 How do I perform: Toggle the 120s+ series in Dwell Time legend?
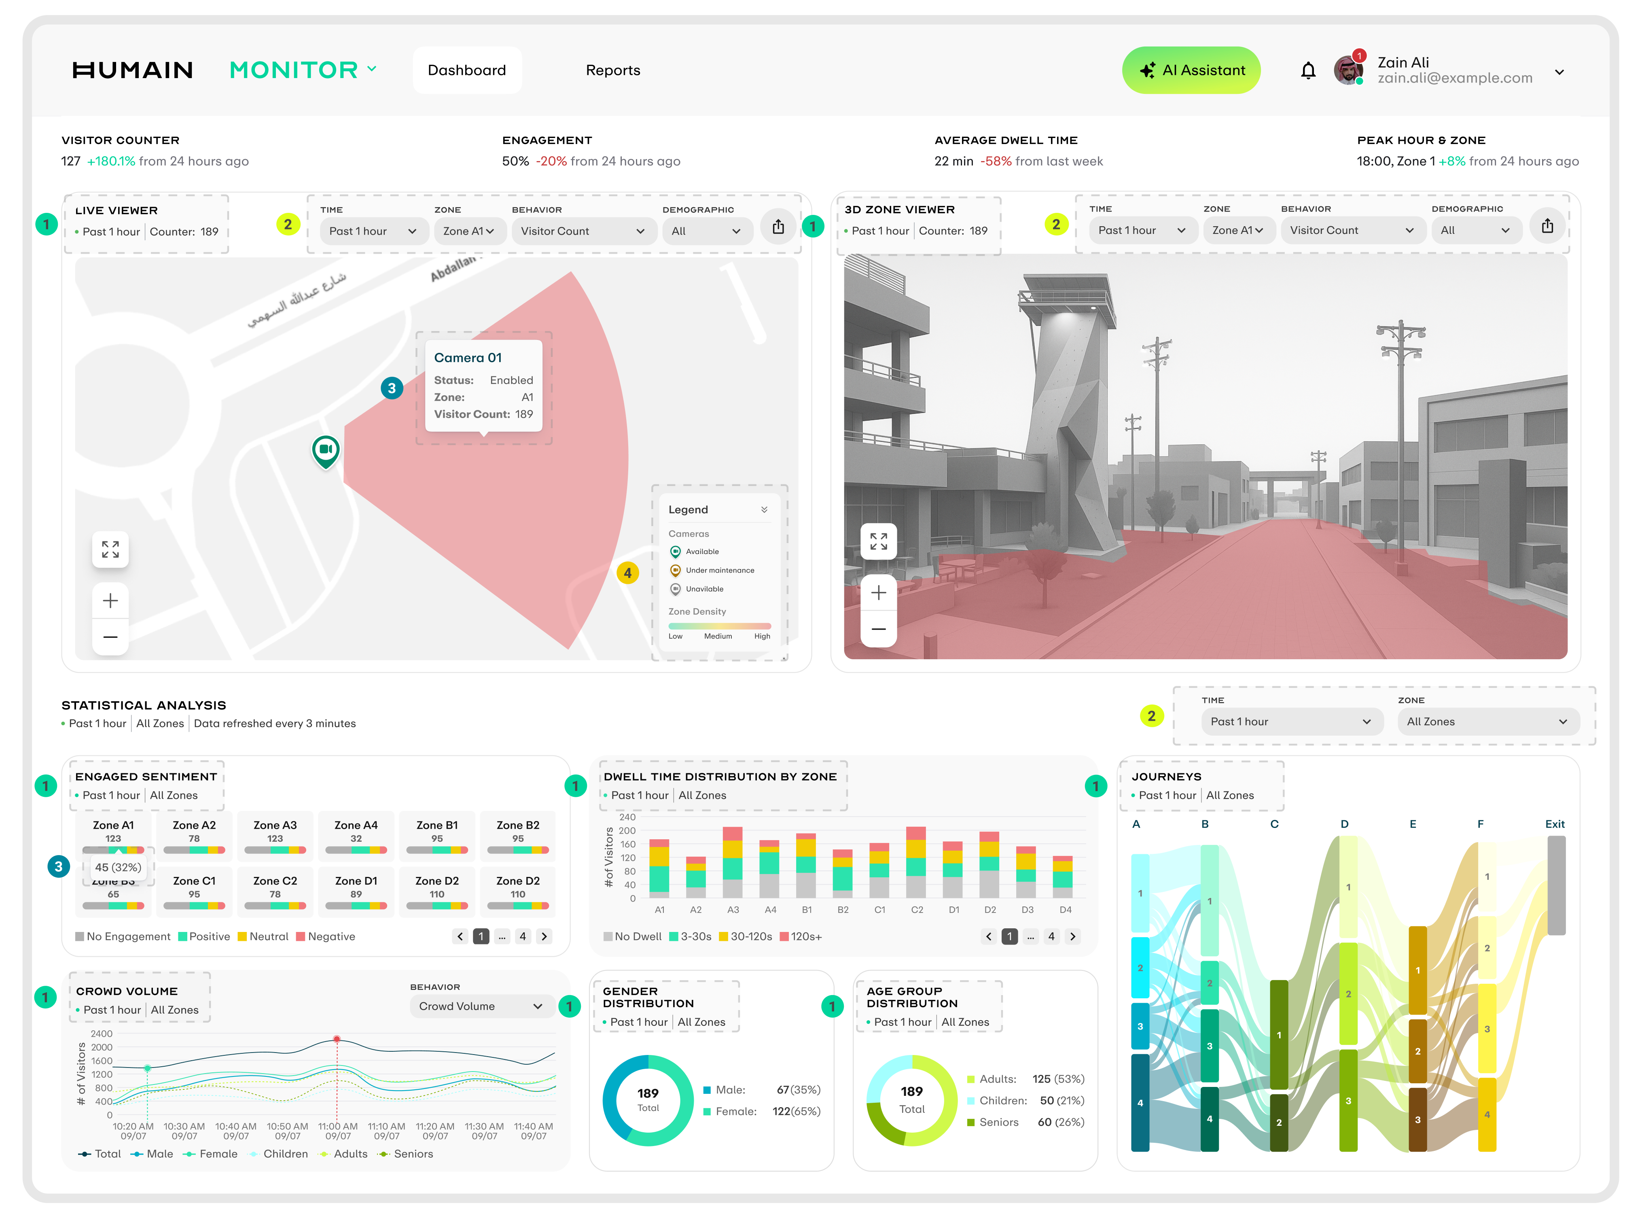coord(803,936)
